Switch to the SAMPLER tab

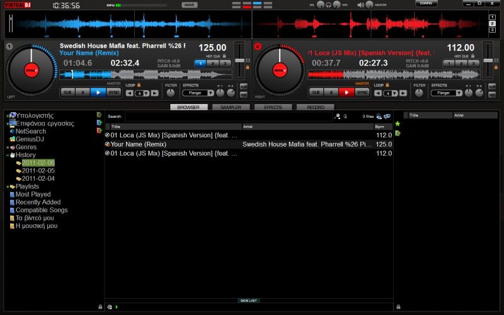231,107
